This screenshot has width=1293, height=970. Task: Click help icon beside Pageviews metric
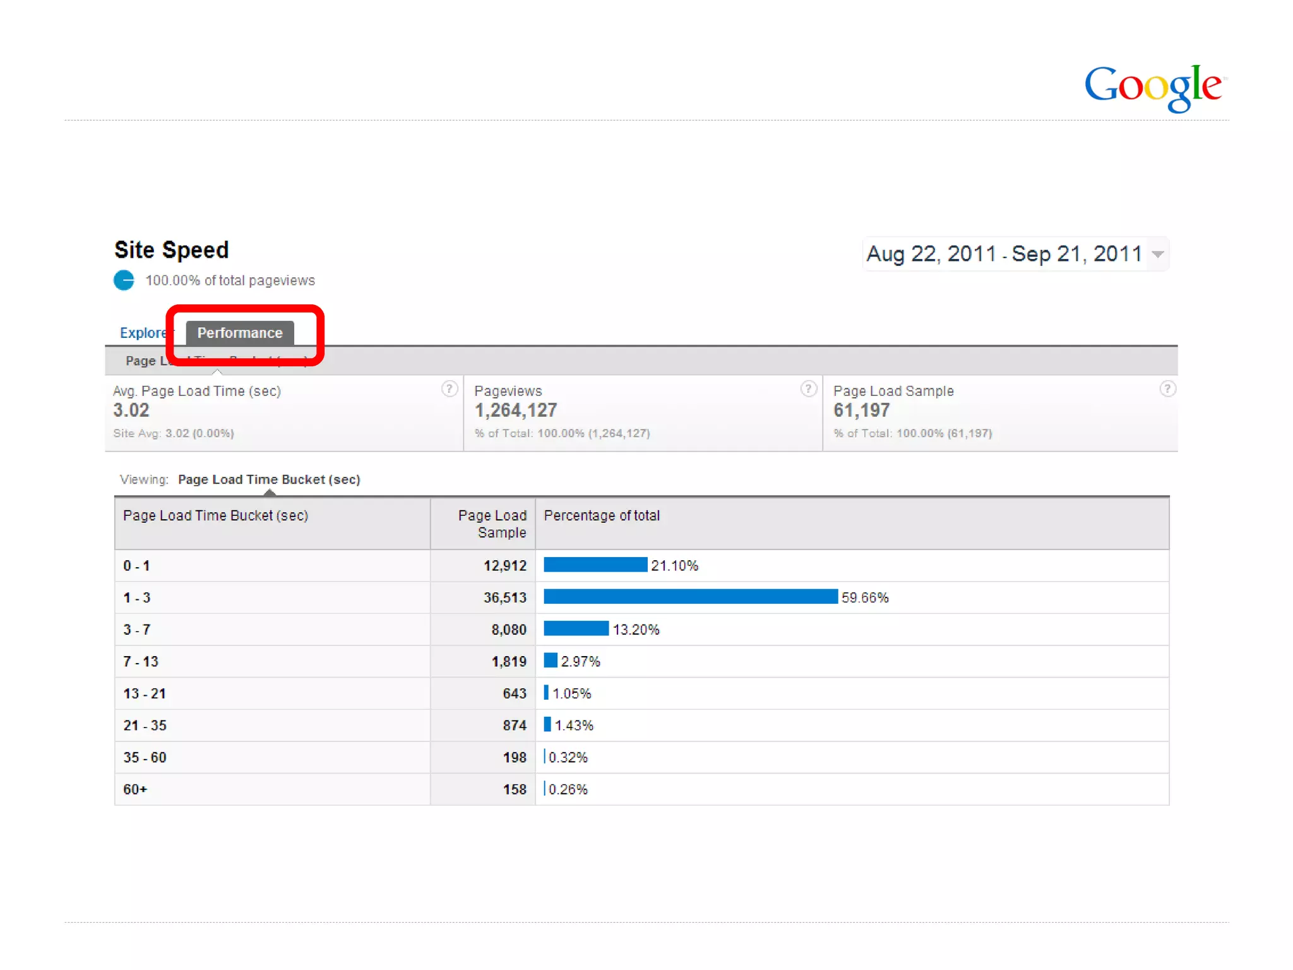click(x=808, y=389)
